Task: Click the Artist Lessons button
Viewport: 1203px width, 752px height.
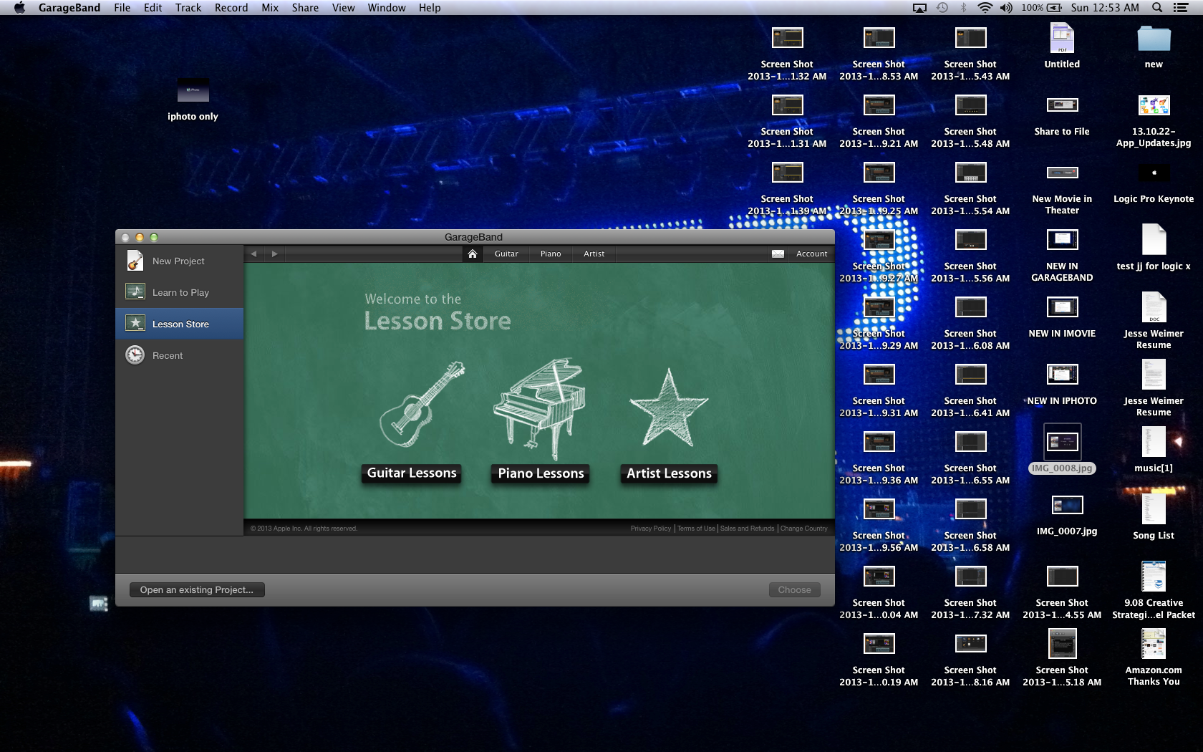Action: point(669,473)
